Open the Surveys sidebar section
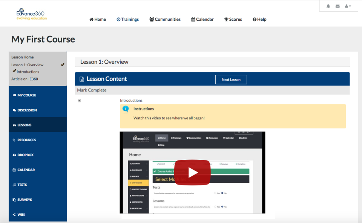Screen dimensions: 362x223 38,200
